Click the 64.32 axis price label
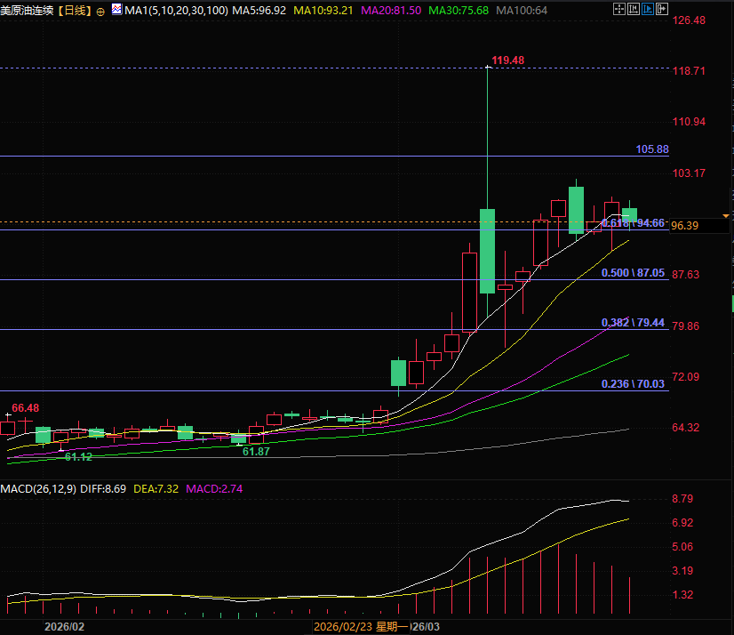Screen dimensions: 734x635 click(x=686, y=428)
